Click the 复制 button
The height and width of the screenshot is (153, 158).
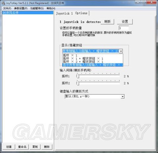pos(35,147)
